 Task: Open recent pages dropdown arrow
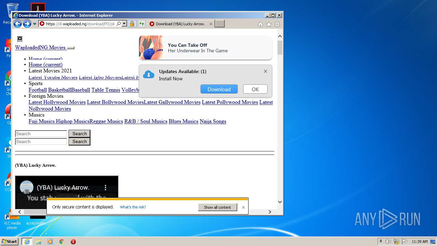[x=34, y=24]
